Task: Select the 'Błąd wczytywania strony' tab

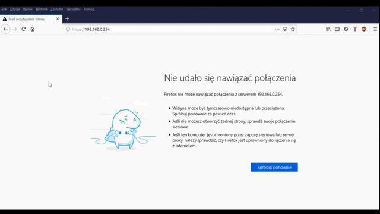Action: [31, 19]
